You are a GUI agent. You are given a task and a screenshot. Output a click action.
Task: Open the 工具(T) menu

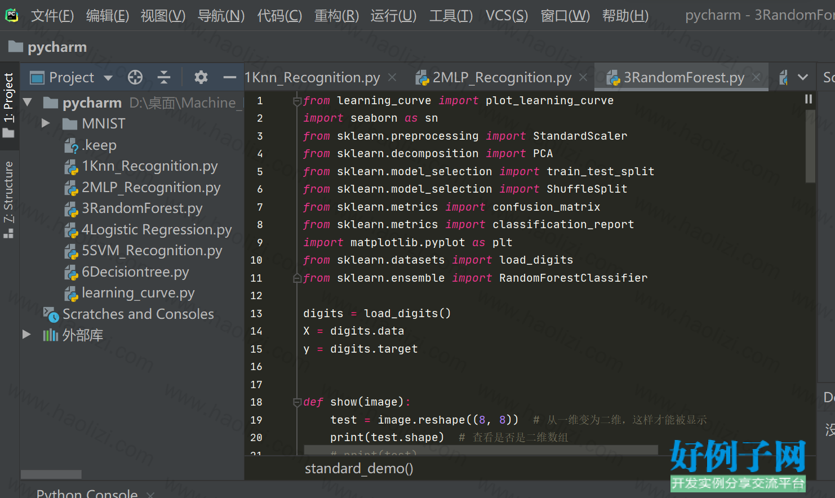[451, 15]
